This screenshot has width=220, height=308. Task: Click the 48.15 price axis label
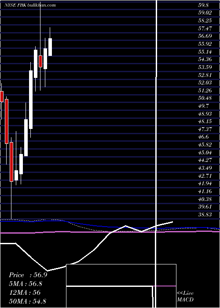pos(205,121)
